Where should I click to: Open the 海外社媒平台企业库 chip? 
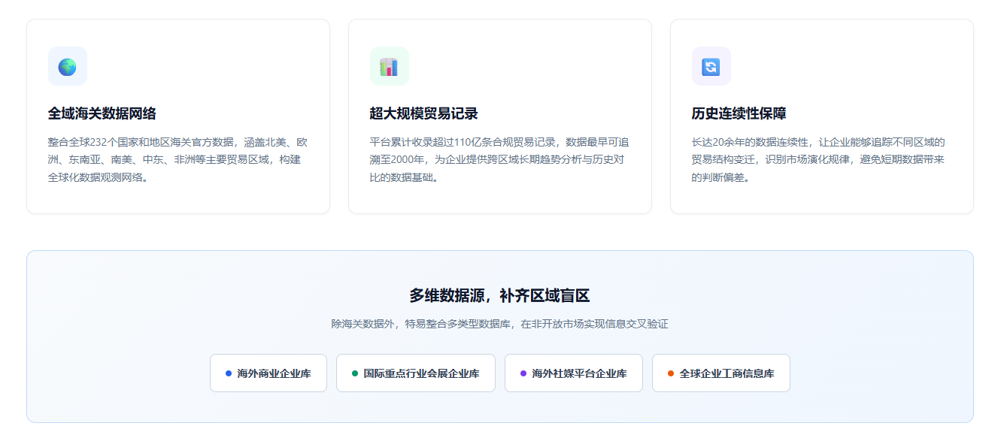(x=574, y=373)
